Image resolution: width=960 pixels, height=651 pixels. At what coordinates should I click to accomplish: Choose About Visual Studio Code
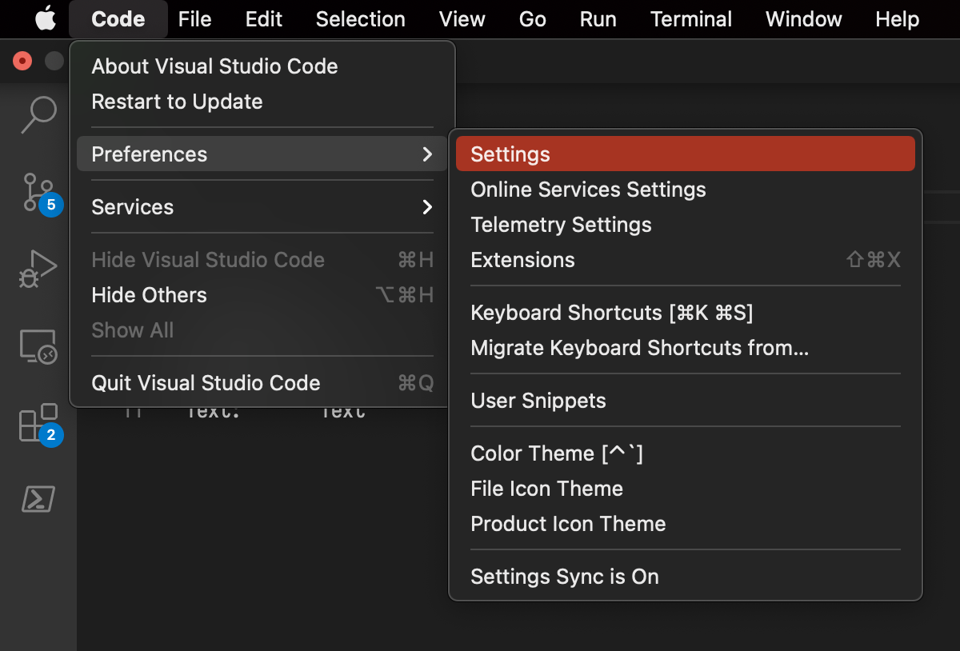[x=262, y=66]
